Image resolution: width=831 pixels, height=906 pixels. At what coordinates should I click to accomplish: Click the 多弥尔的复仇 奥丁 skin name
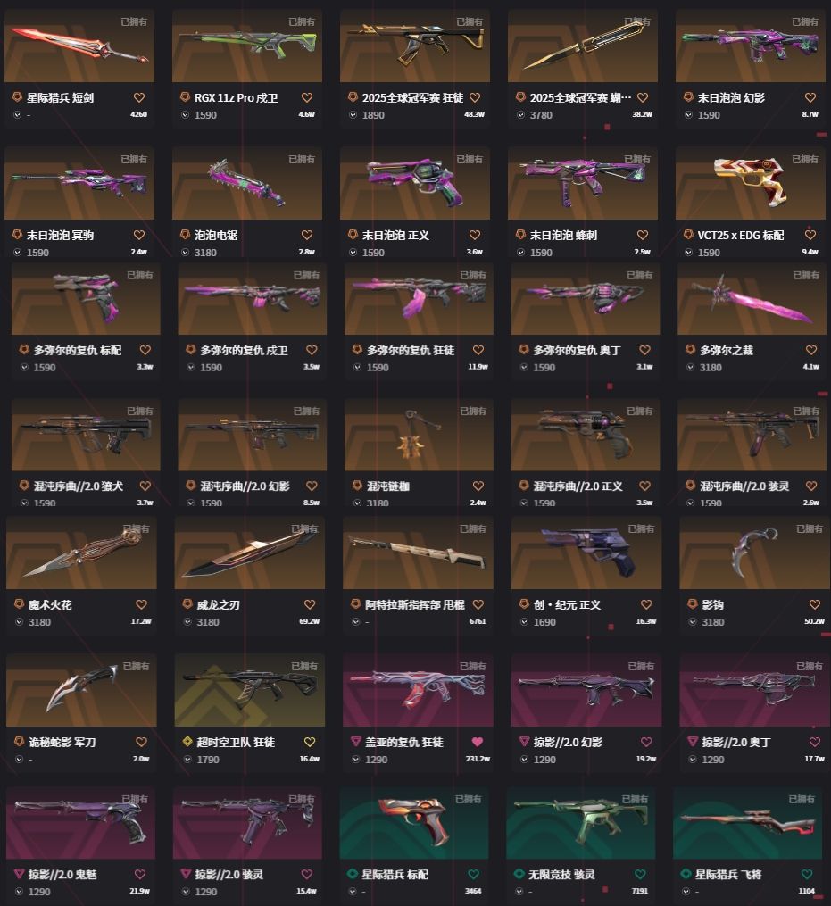(x=577, y=350)
